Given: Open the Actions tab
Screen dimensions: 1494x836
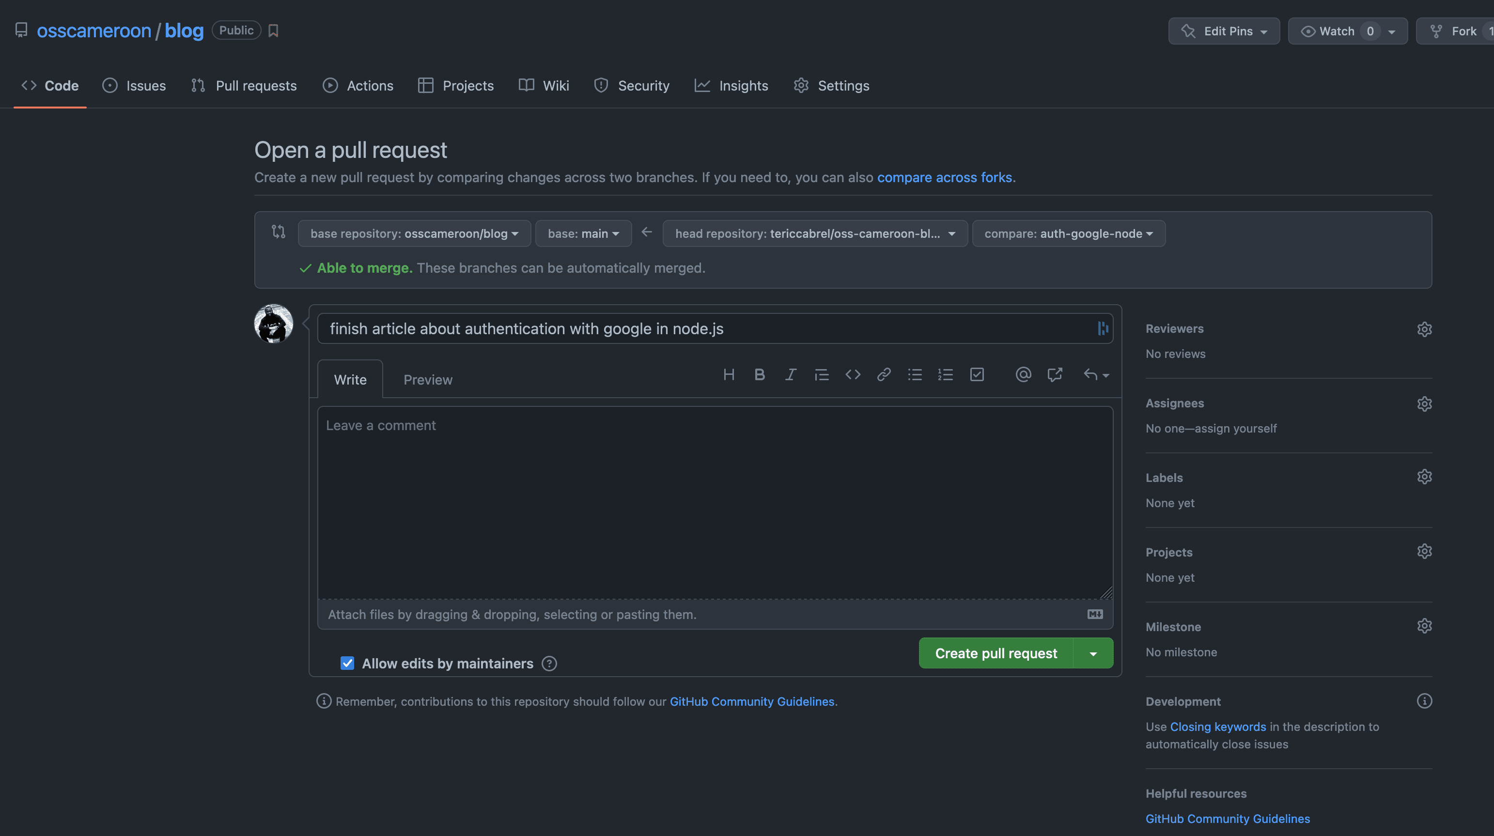Looking at the screenshot, I should tap(358, 86).
